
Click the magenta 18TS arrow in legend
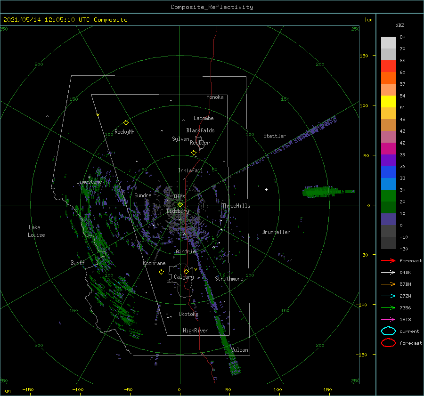tap(388, 320)
